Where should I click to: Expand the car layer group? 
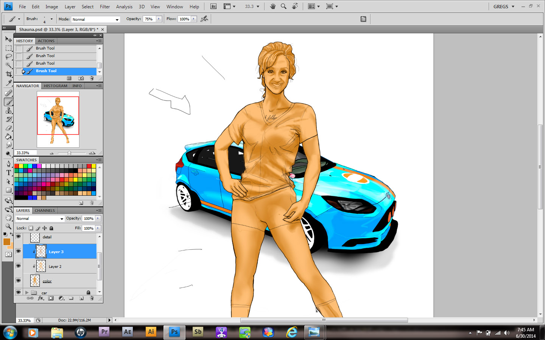coord(27,292)
